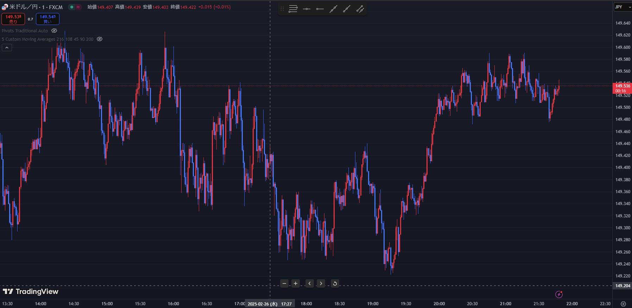Open chart settings gear in bottom-right corner
Screen dimensions: 632x308
(x=623, y=304)
